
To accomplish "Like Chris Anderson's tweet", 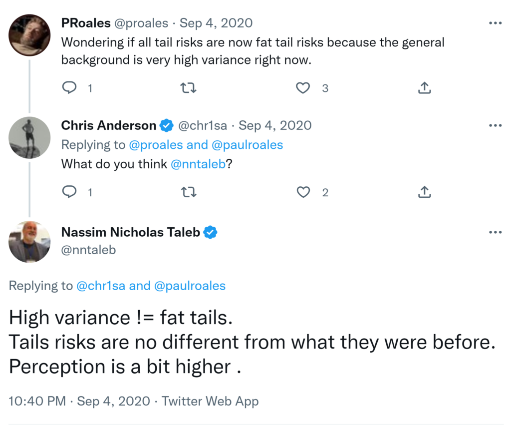I will [303, 192].
